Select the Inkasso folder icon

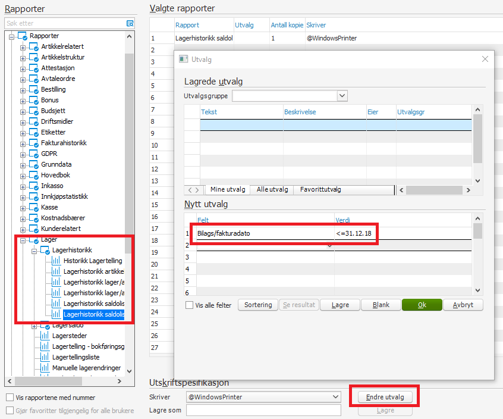pyautogui.click(x=34, y=186)
